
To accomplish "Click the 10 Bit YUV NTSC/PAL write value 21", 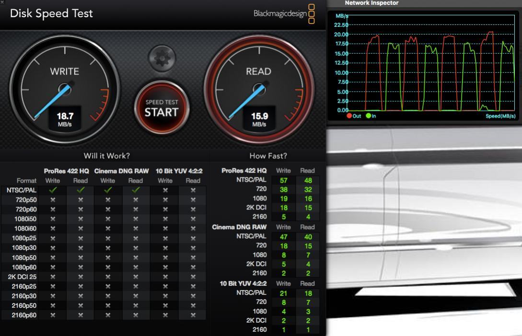I will coord(283,293).
